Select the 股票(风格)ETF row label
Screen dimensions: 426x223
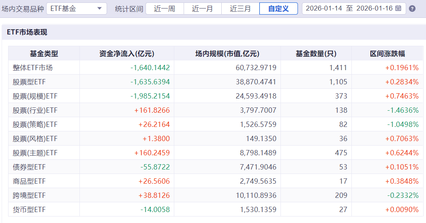click(x=35, y=139)
